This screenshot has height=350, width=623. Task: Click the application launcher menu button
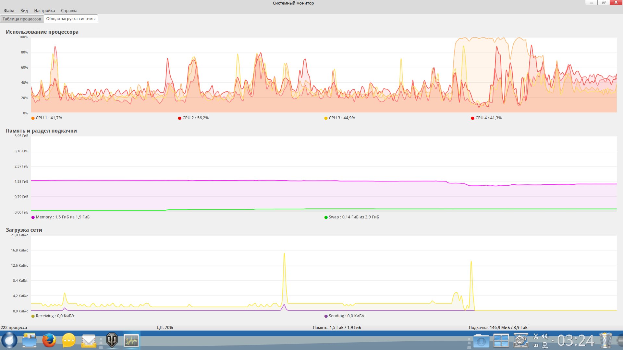pyautogui.click(x=9, y=340)
